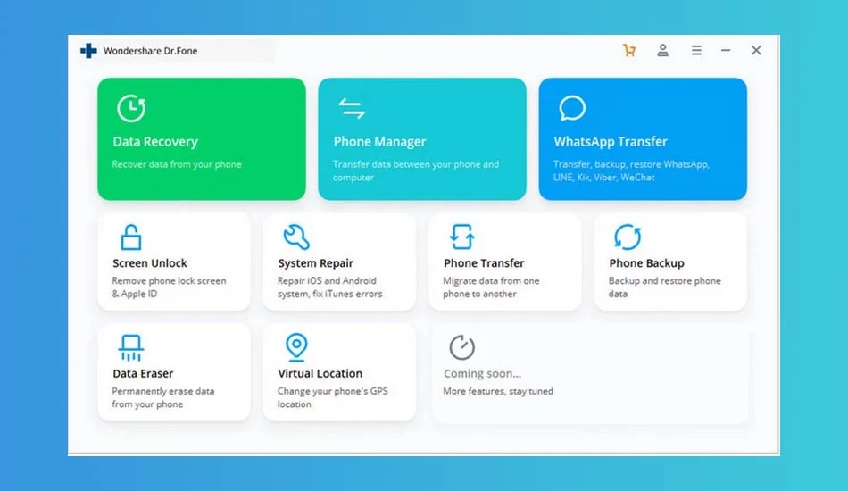Open the shopping cart icon
The image size is (848, 491).
(629, 50)
